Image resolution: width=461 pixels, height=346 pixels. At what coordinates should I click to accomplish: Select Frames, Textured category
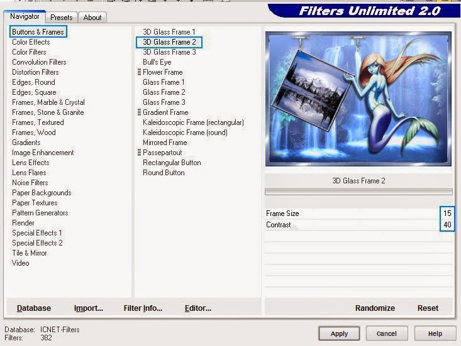coord(38,122)
